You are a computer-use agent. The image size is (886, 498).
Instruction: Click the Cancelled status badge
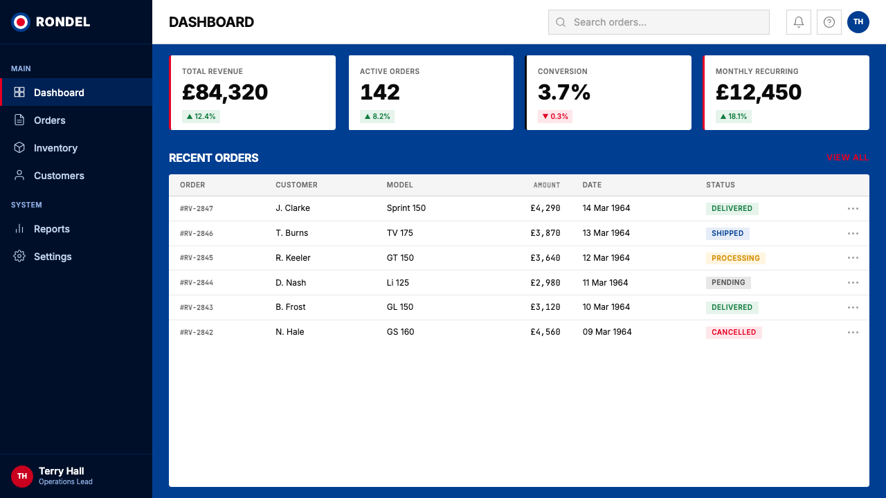click(x=734, y=332)
